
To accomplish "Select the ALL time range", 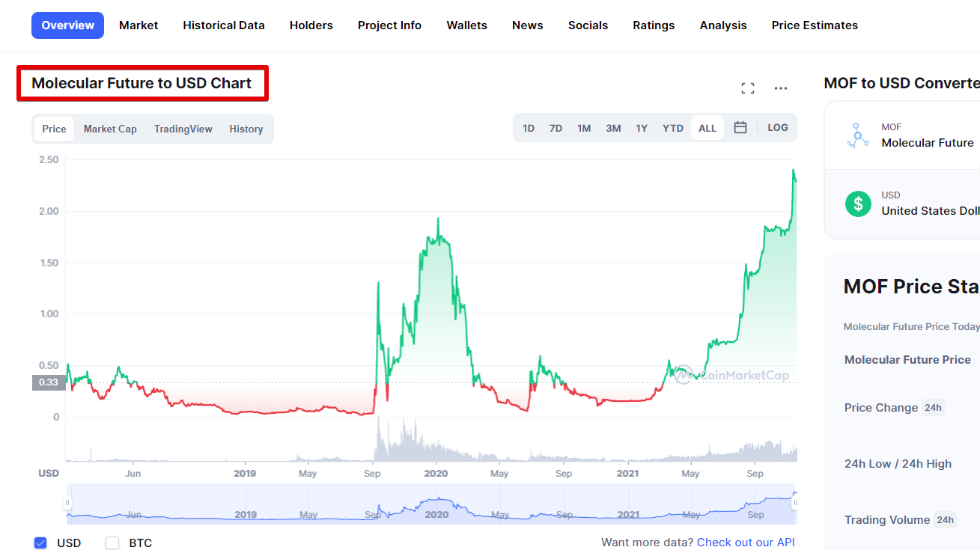I will (x=707, y=128).
